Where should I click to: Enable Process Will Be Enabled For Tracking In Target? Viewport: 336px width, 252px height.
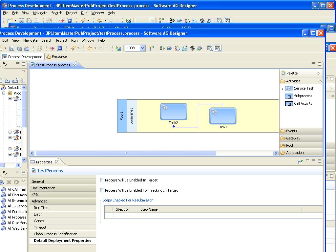pyautogui.click(x=102, y=190)
